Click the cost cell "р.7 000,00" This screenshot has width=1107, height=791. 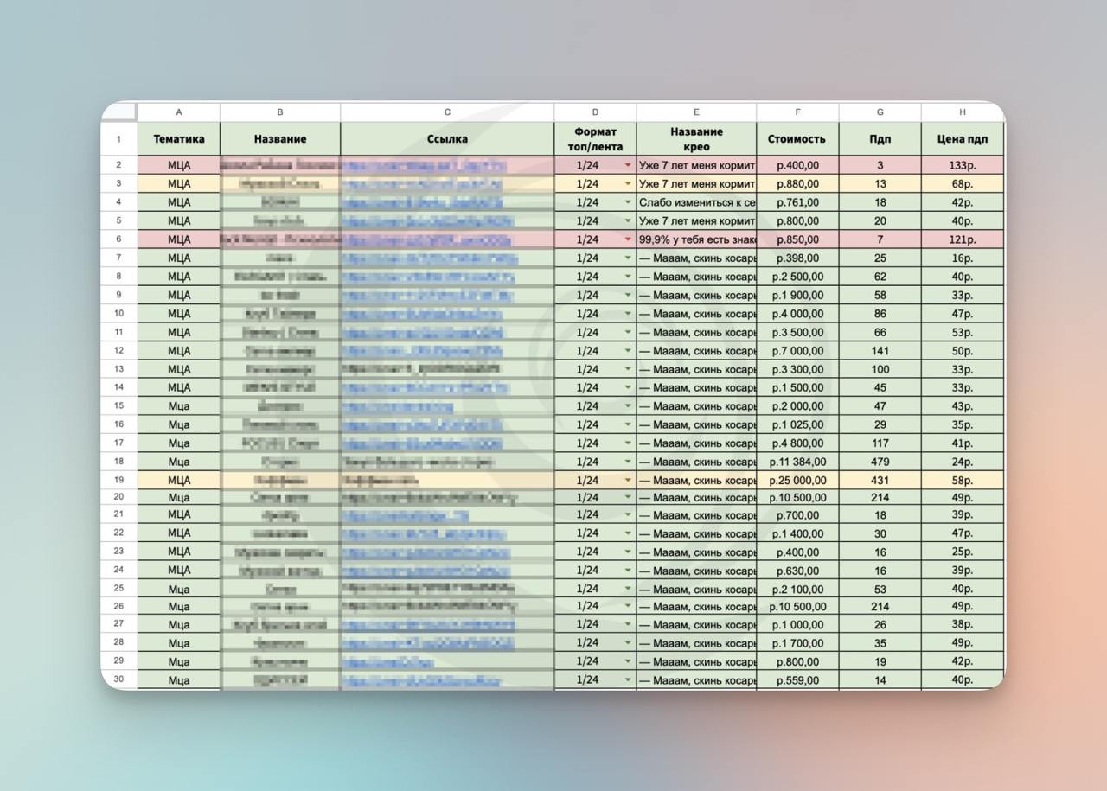click(797, 351)
